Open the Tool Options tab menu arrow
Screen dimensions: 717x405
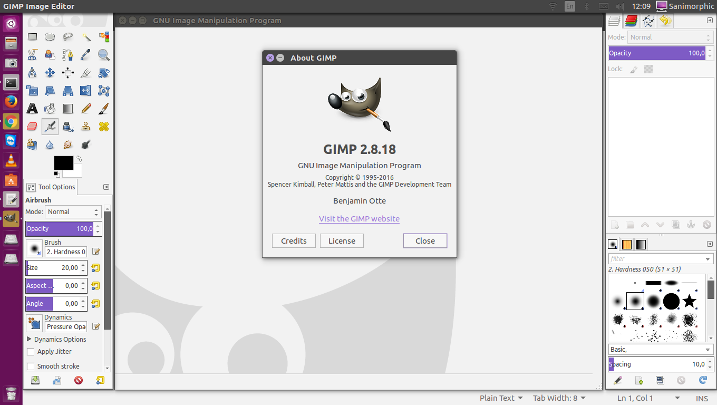coord(106,187)
